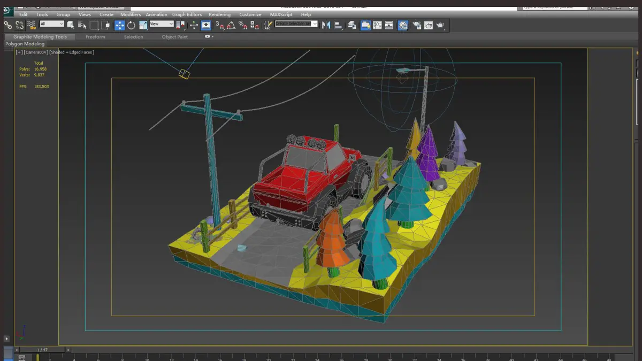Switch to the Object Paint ribbon tab
This screenshot has width=642, height=361.
(175, 37)
